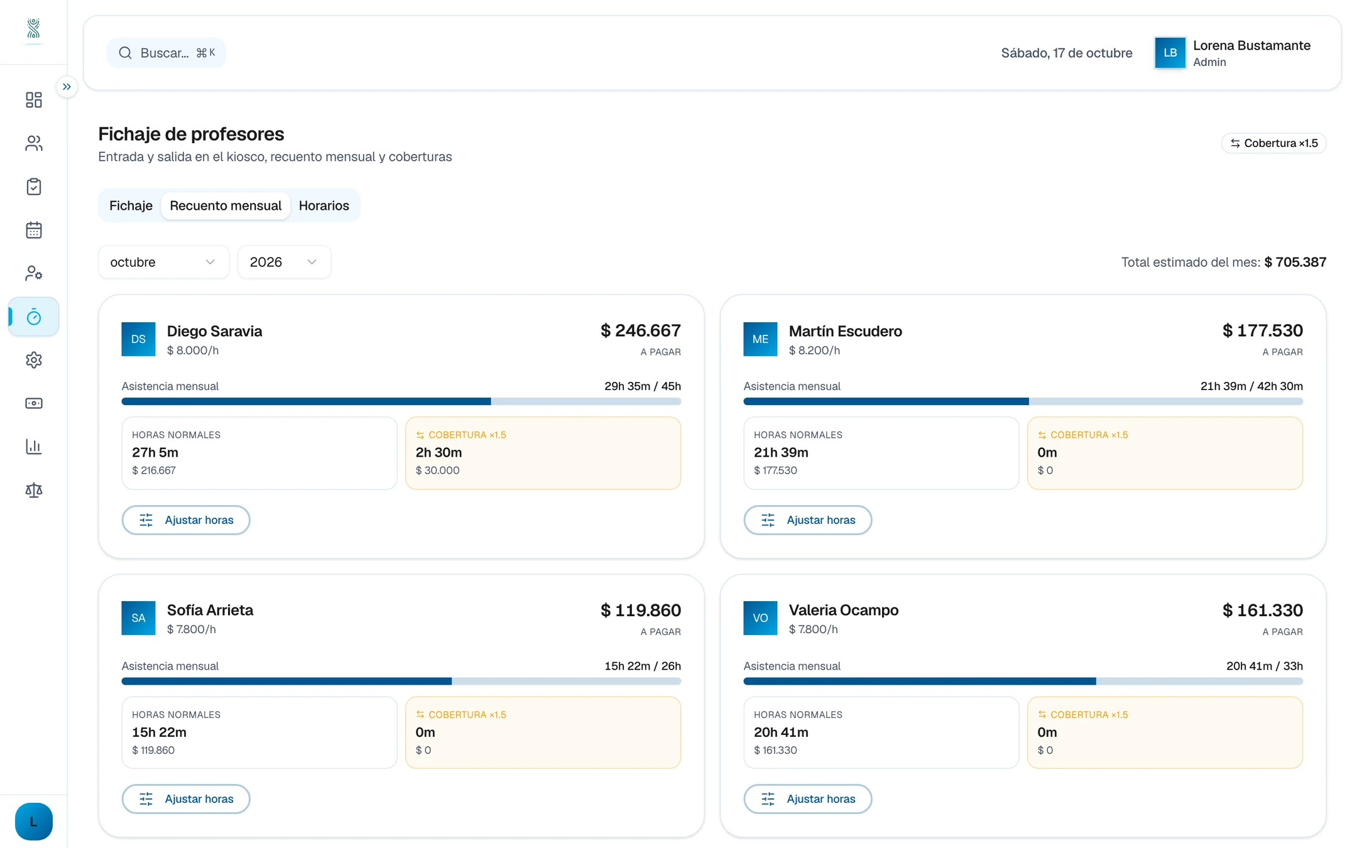Image resolution: width=1357 pixels, height=848 pixels.
Task: Open the octubre month dropdown
Action: [x=163, y=262]
